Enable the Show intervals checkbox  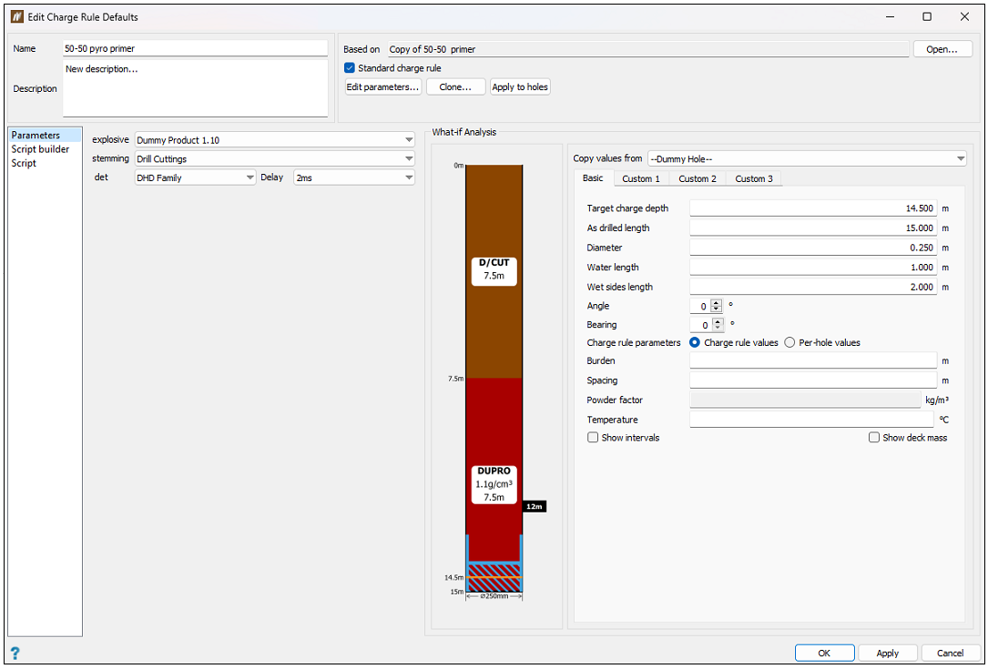coord(594,438)
